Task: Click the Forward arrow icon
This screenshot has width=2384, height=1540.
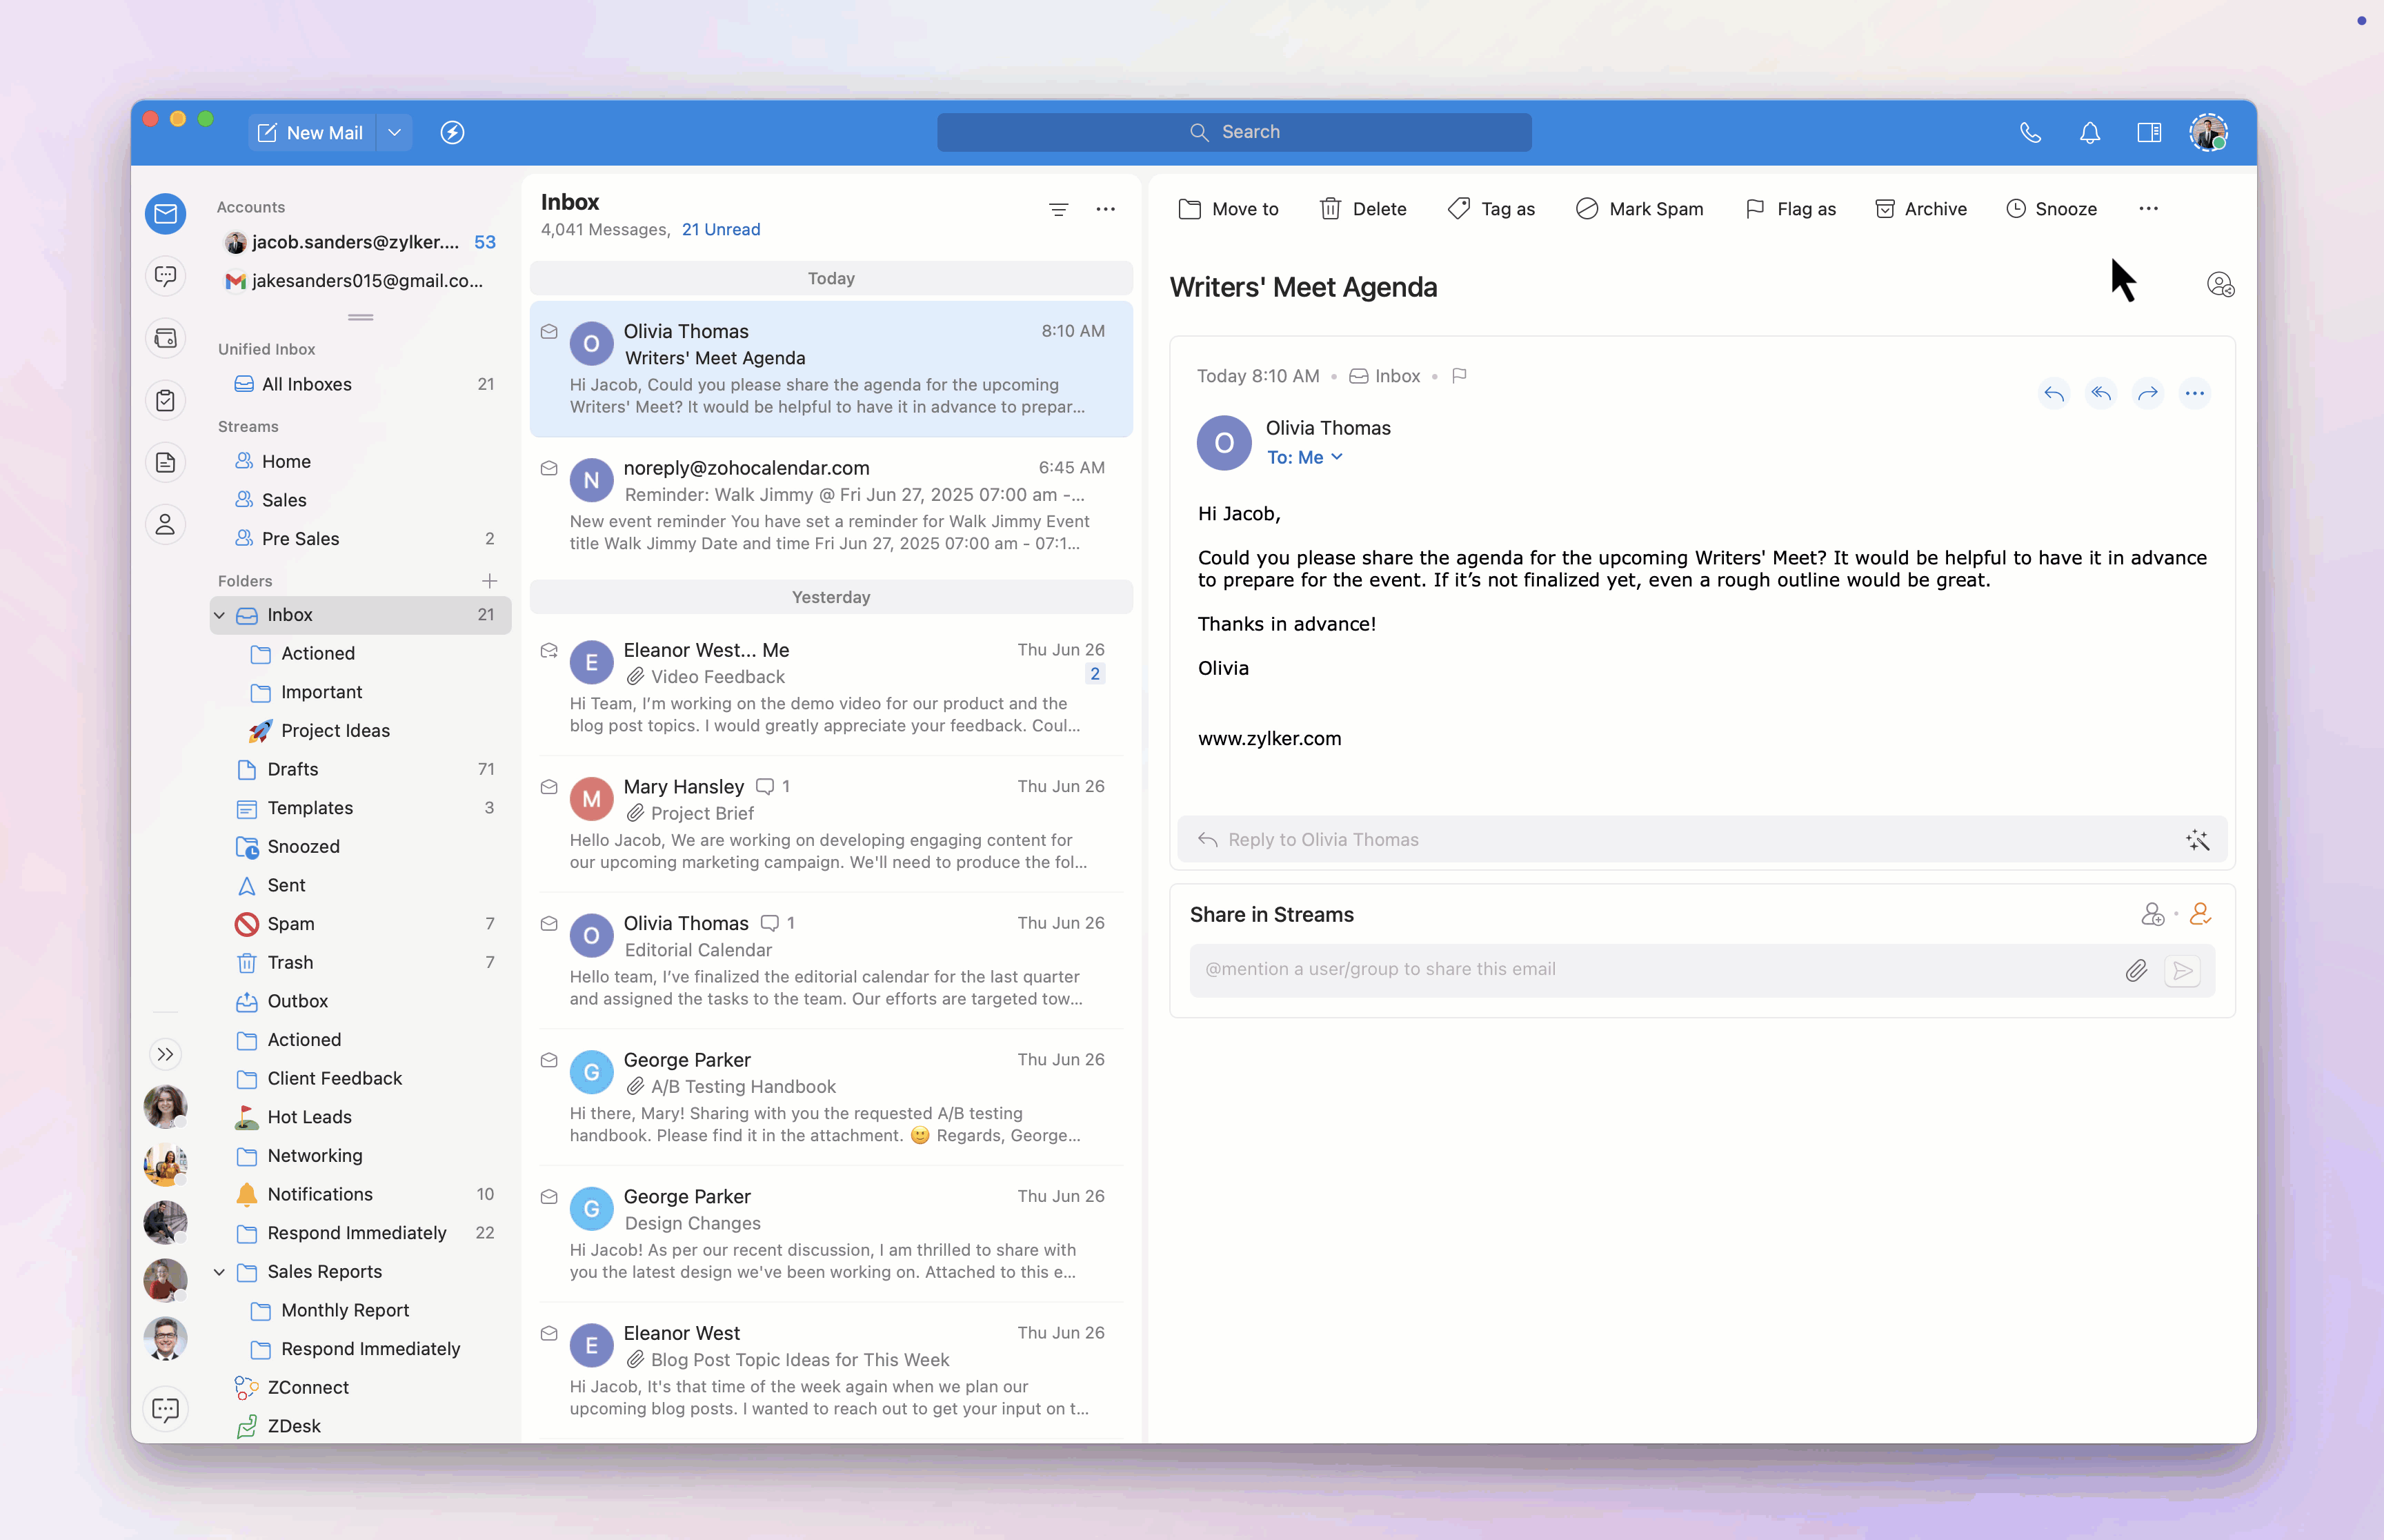Action: [2147, 393]
